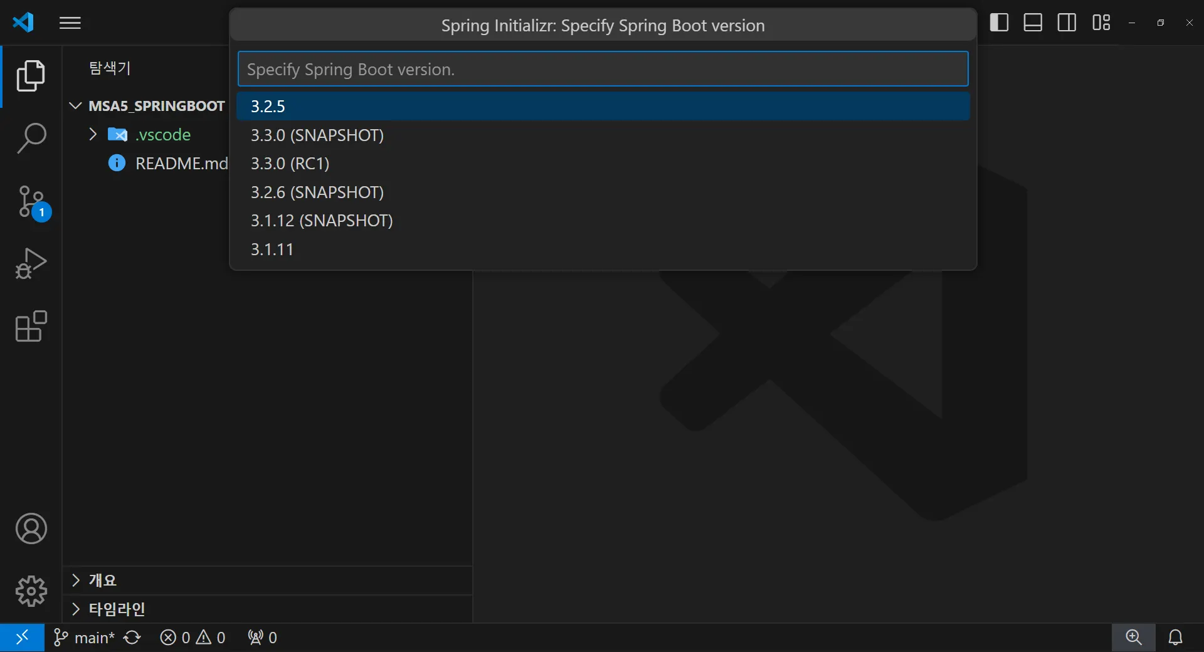Toggle the bottom panel layout
The image size is (1204, 652).
(x=1033, y=23)
